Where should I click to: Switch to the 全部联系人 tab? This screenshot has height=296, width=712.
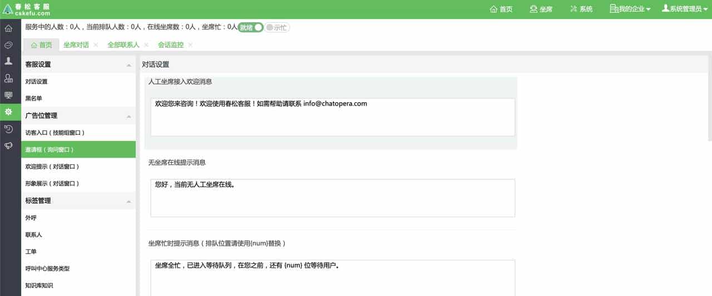tap(123, 45)
